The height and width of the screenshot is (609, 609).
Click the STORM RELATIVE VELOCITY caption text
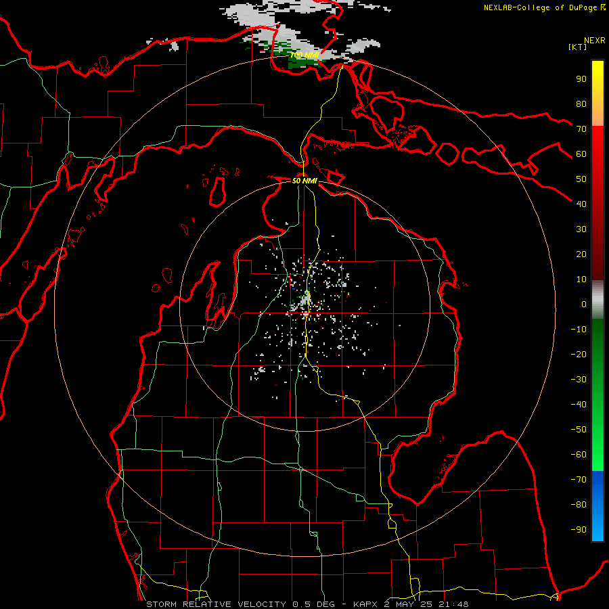tap(217, 604)
